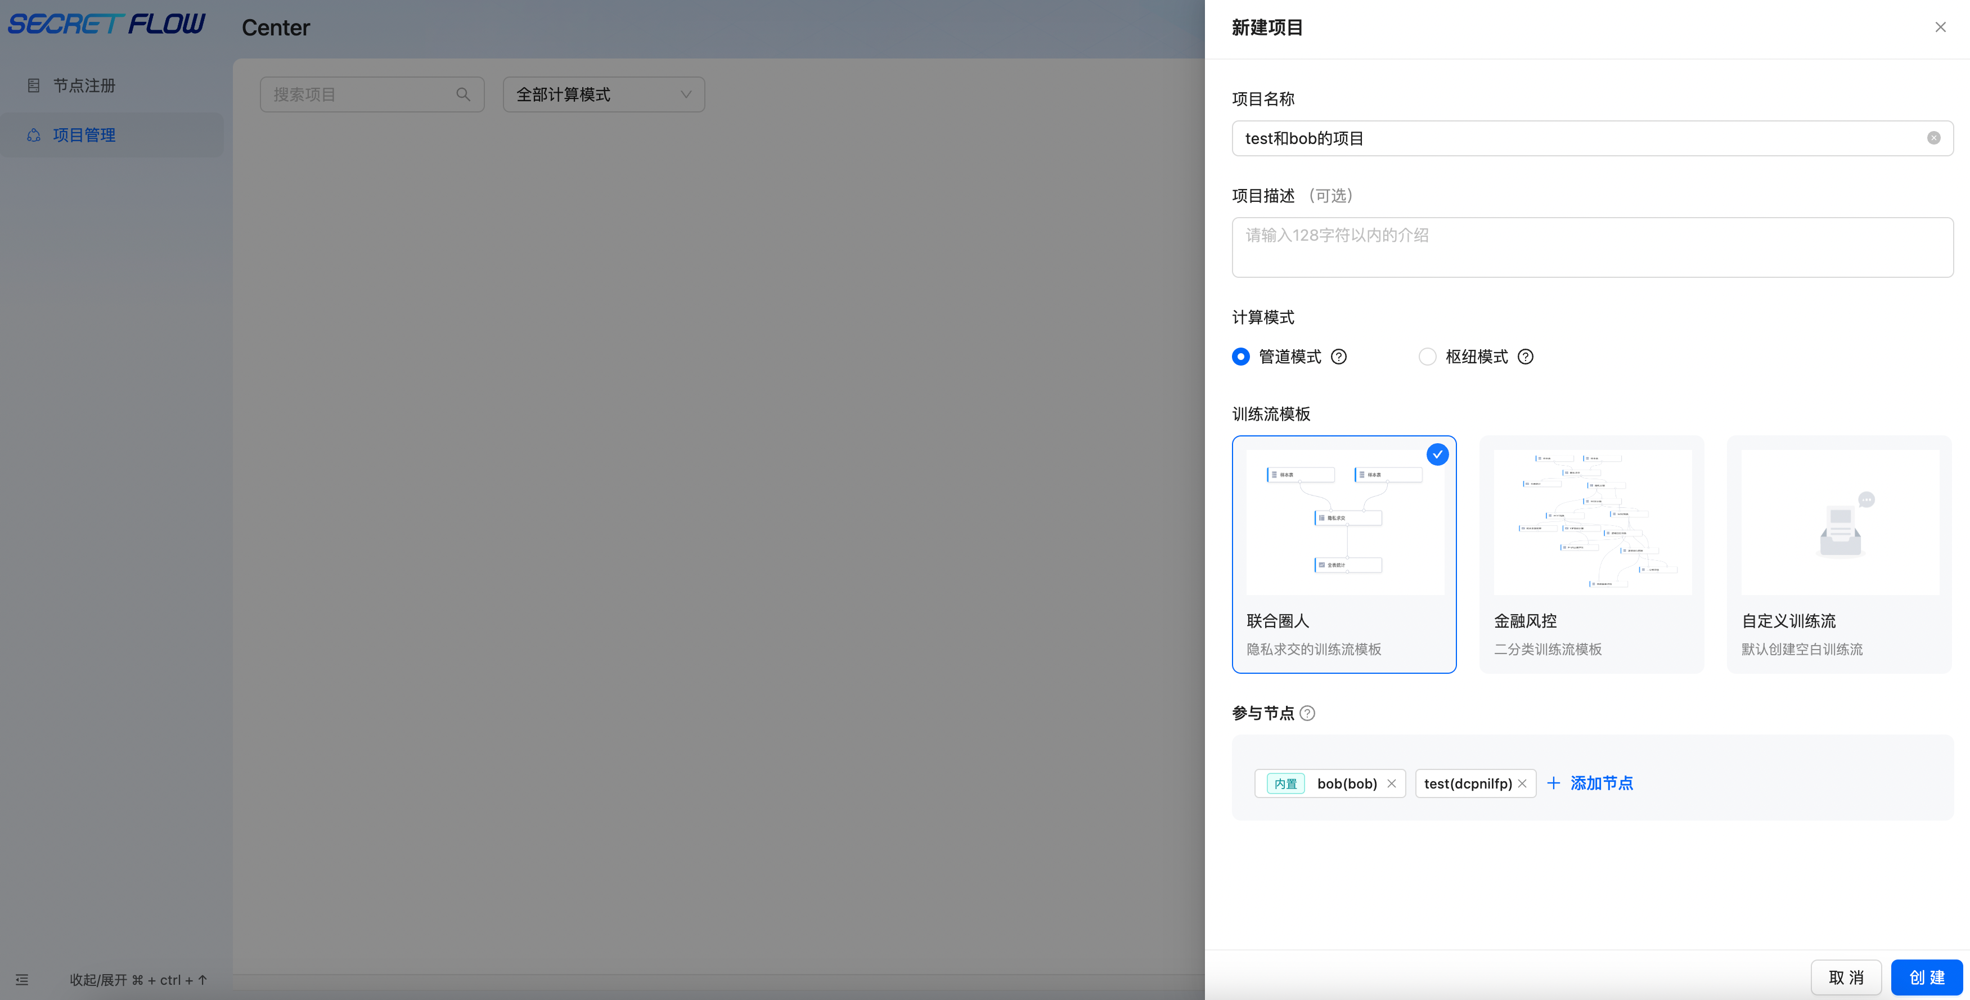
Task: Click the Center header title
Action: pyautogui.click(x=275, y=28)
